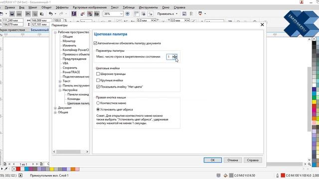Click the red swatch in document palette
The width and height of the screenshot is (319, 179).
pos(18,169)
